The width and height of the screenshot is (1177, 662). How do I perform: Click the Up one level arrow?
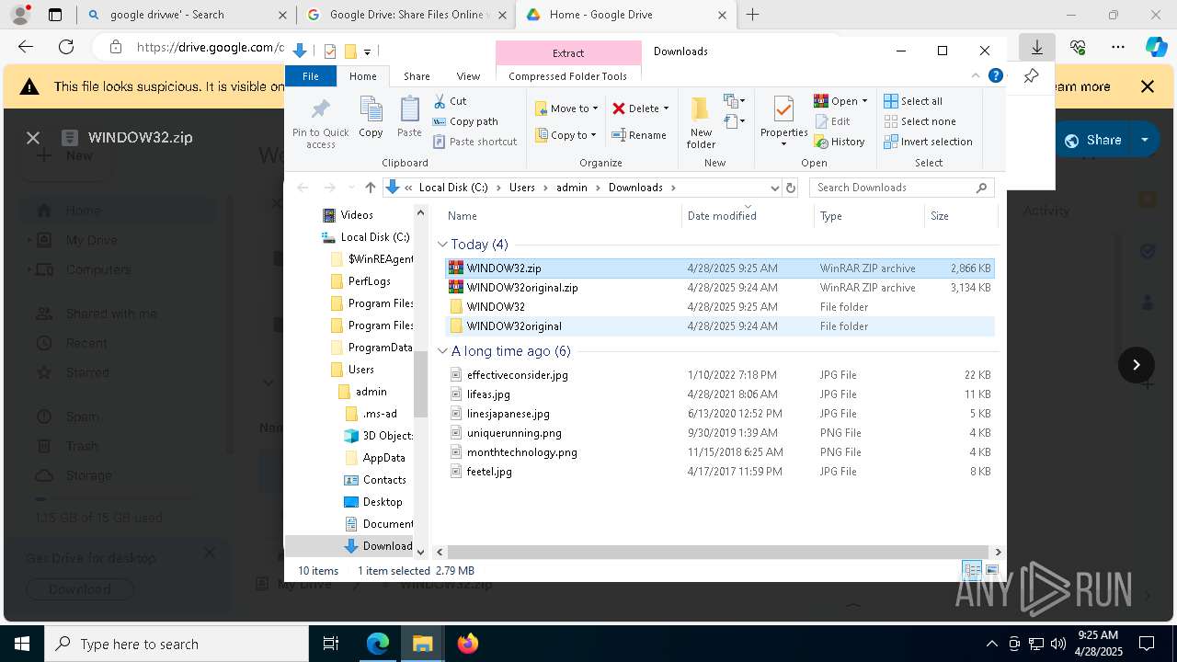370,188
